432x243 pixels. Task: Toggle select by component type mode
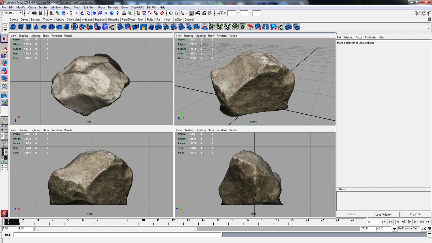64,13
